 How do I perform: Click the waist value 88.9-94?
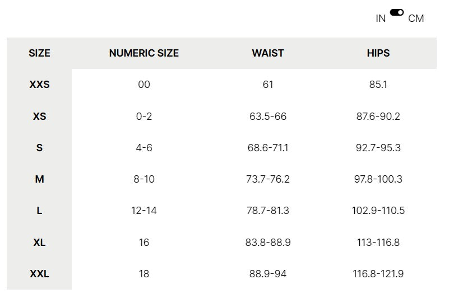point(268,274)
